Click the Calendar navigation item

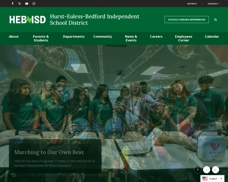[x=212, y=37]
